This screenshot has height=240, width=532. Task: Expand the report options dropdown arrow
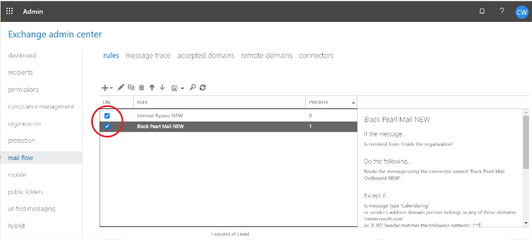click(182, 88)
